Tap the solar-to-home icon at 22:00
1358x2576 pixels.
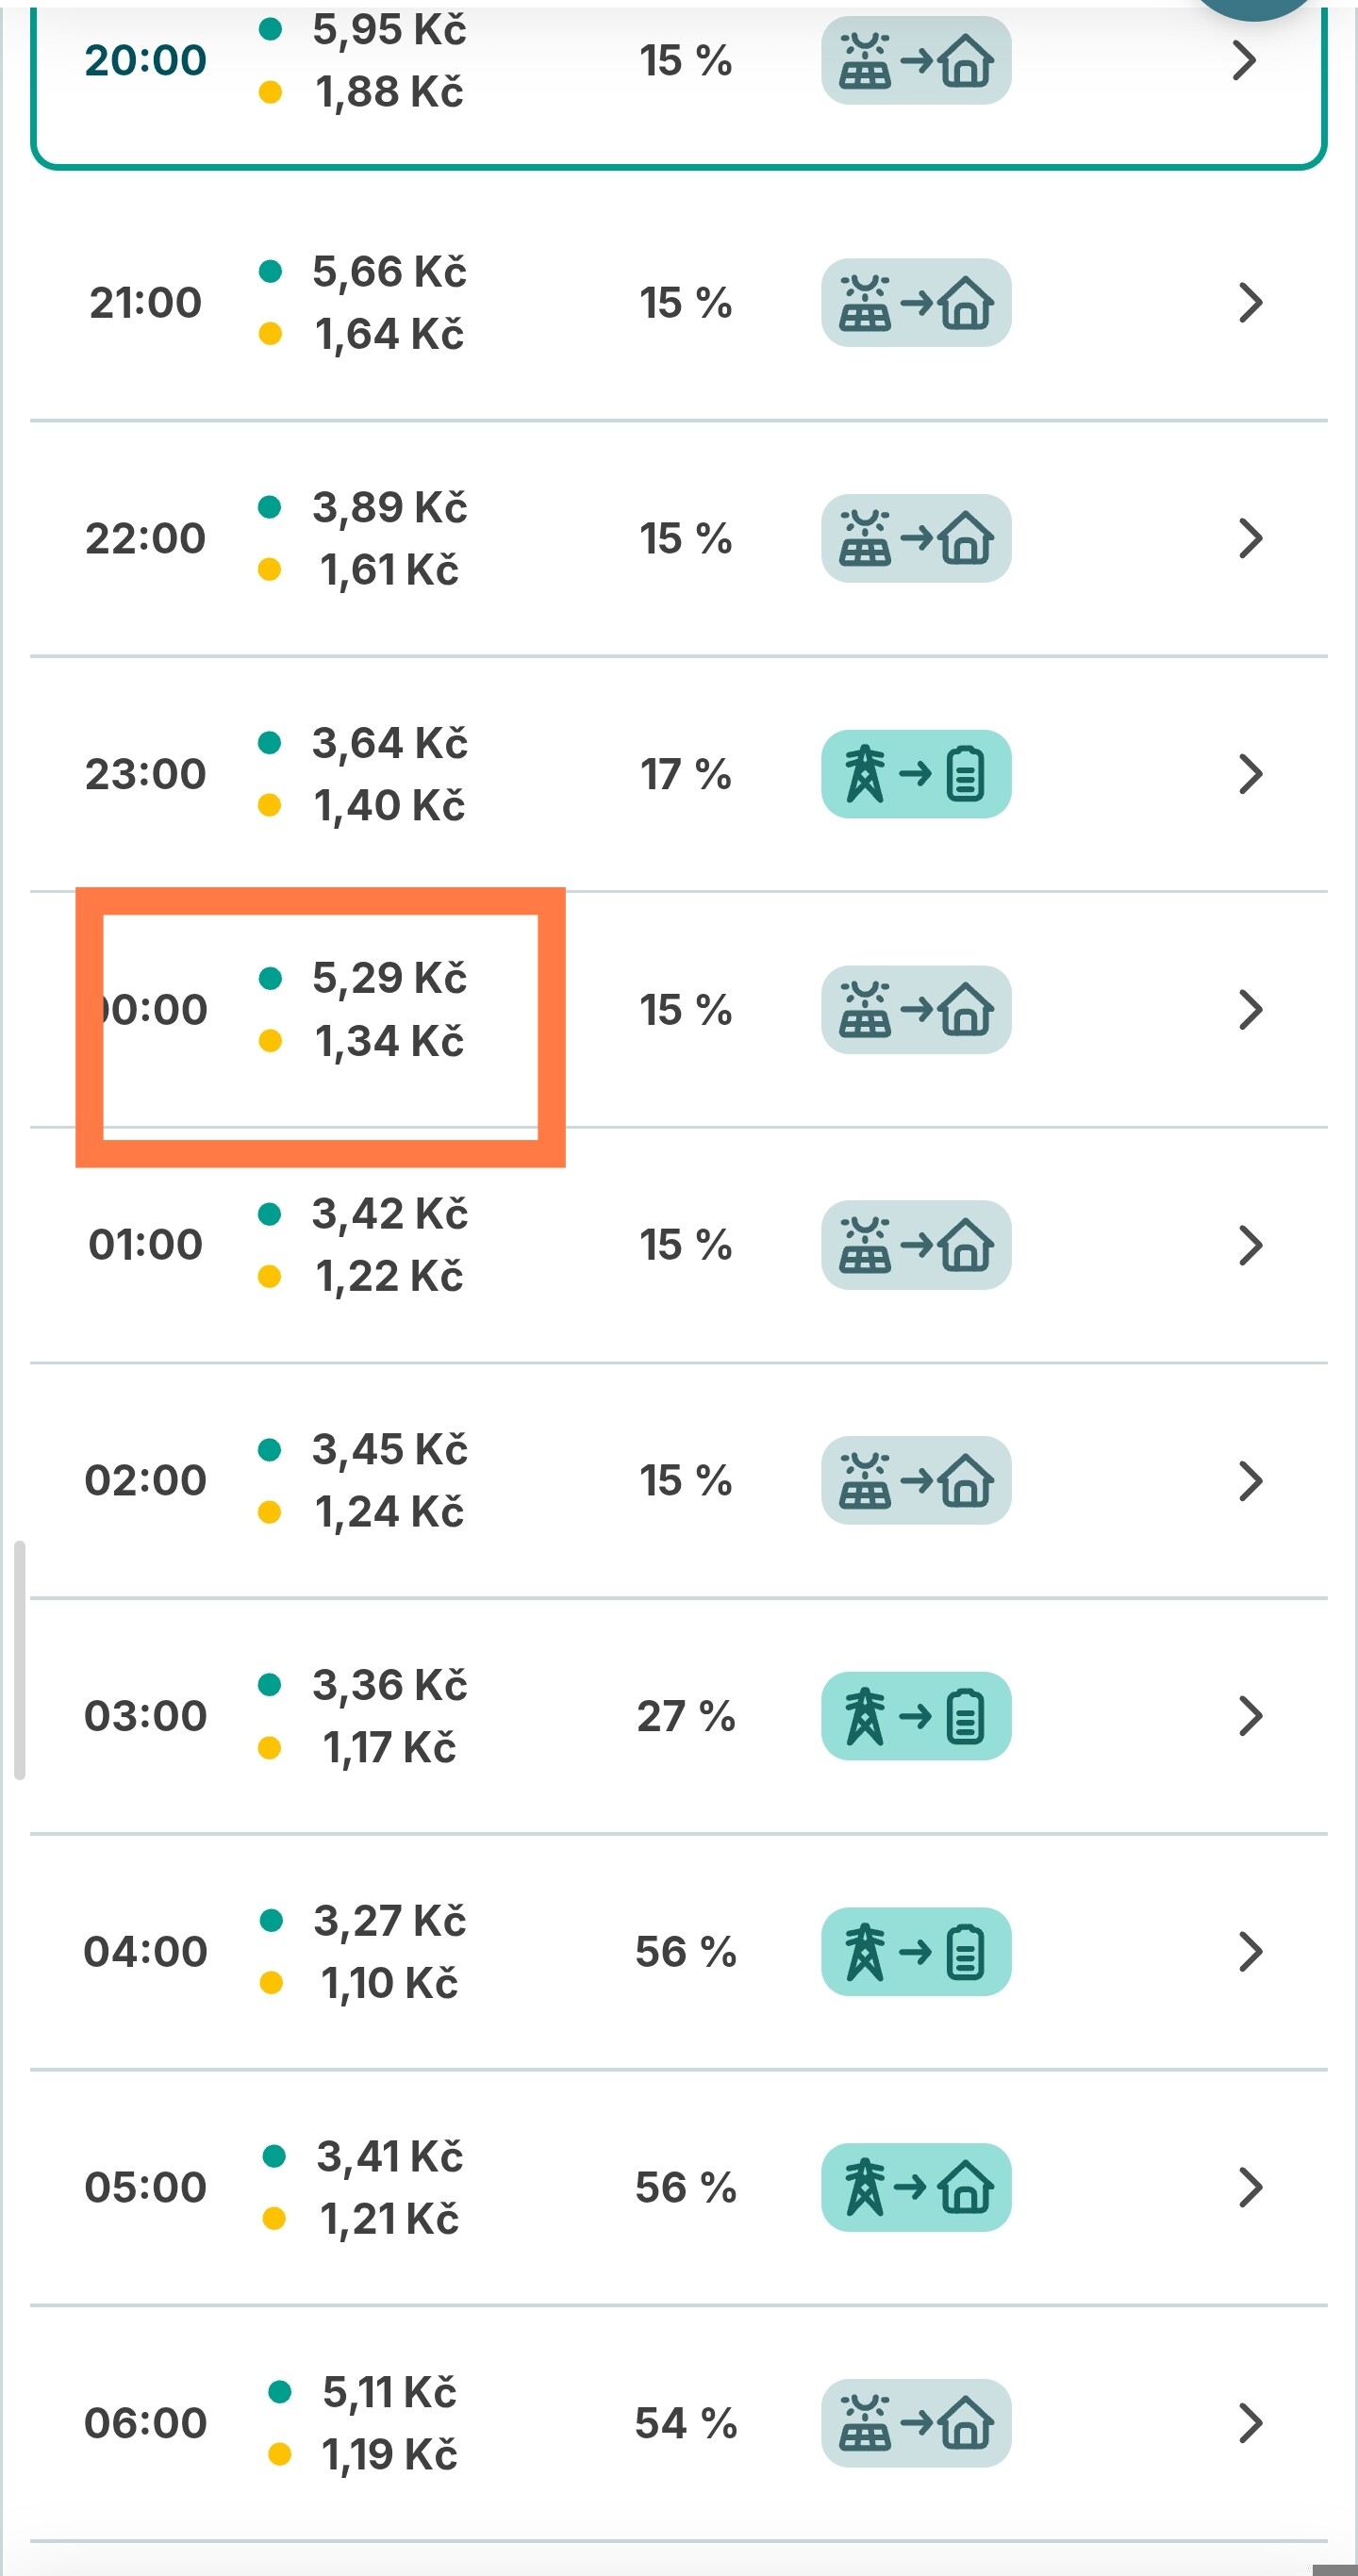(x=916, y=539)
